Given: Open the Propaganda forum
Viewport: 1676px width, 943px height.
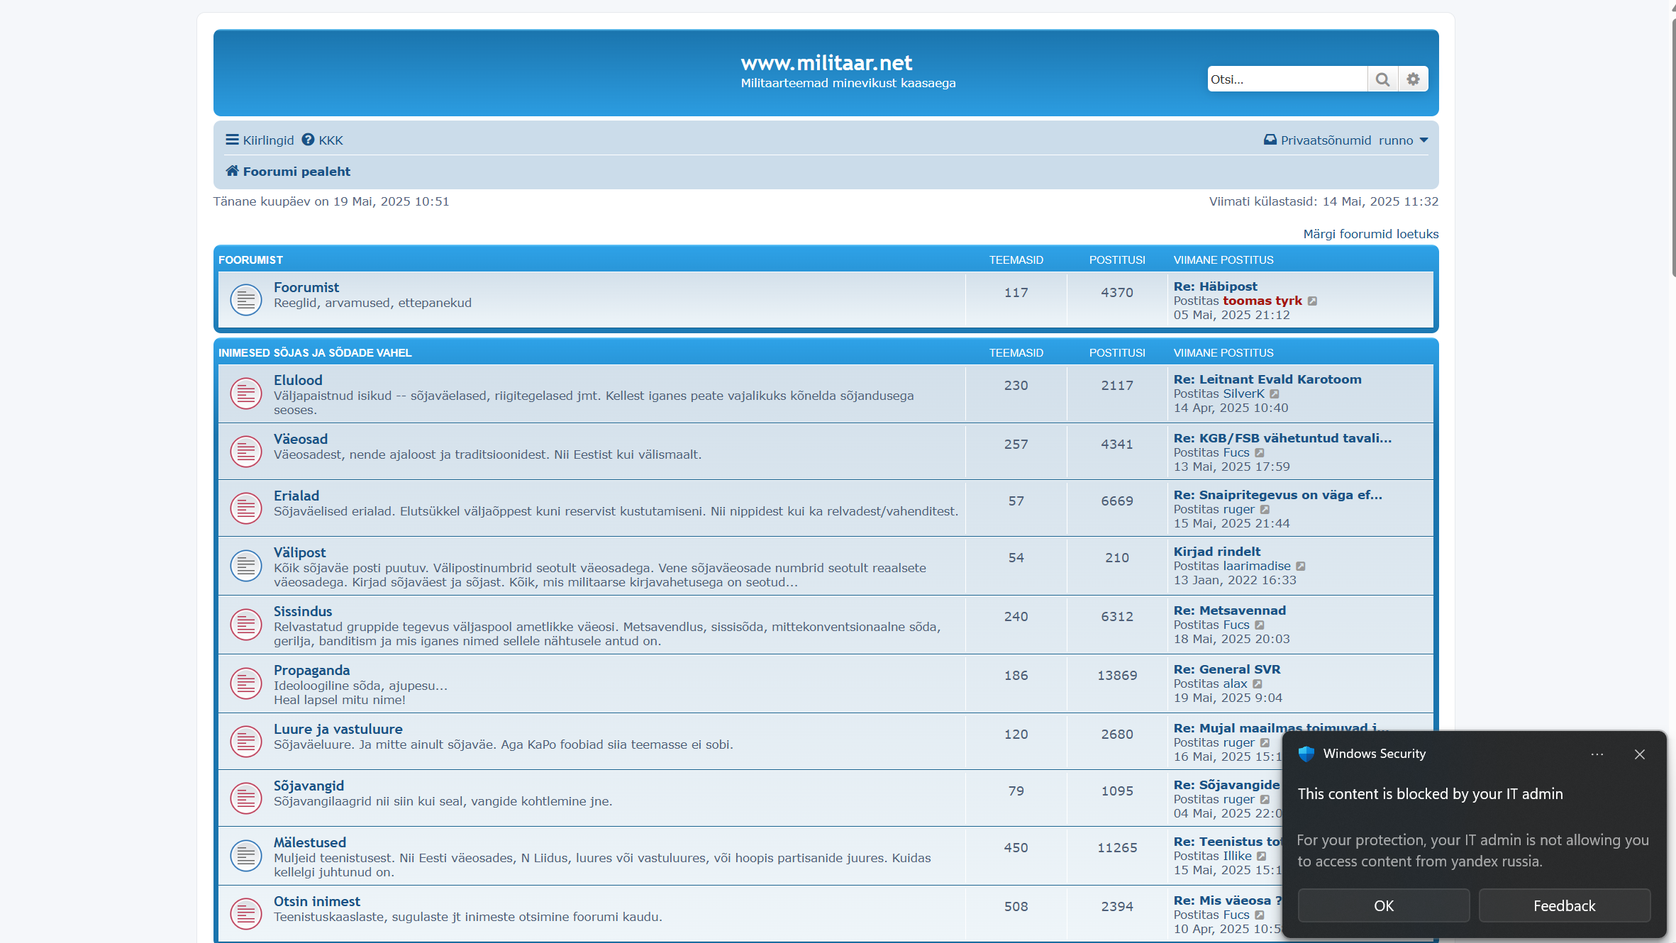Looking at the screenshot, I should [x=311, y=670].
